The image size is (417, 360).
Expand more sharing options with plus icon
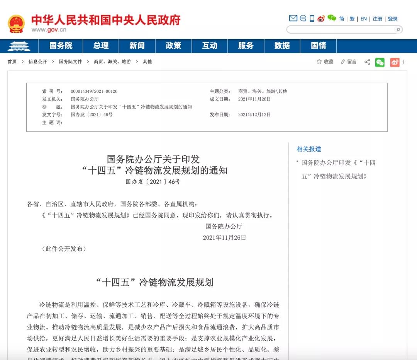click(x=404, y=62)
